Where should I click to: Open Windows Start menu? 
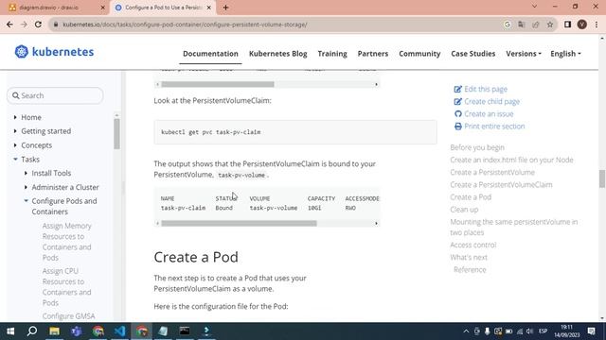10,331
